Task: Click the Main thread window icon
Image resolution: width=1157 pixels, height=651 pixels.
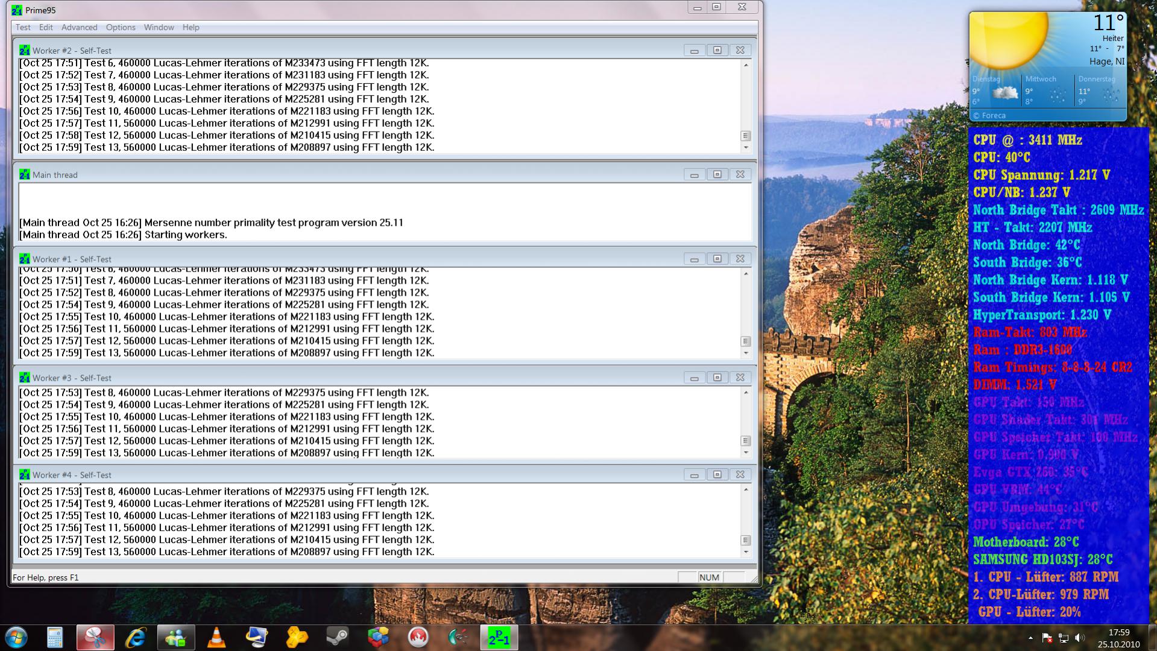Action: pyautogui.click(x=24, y=174)
